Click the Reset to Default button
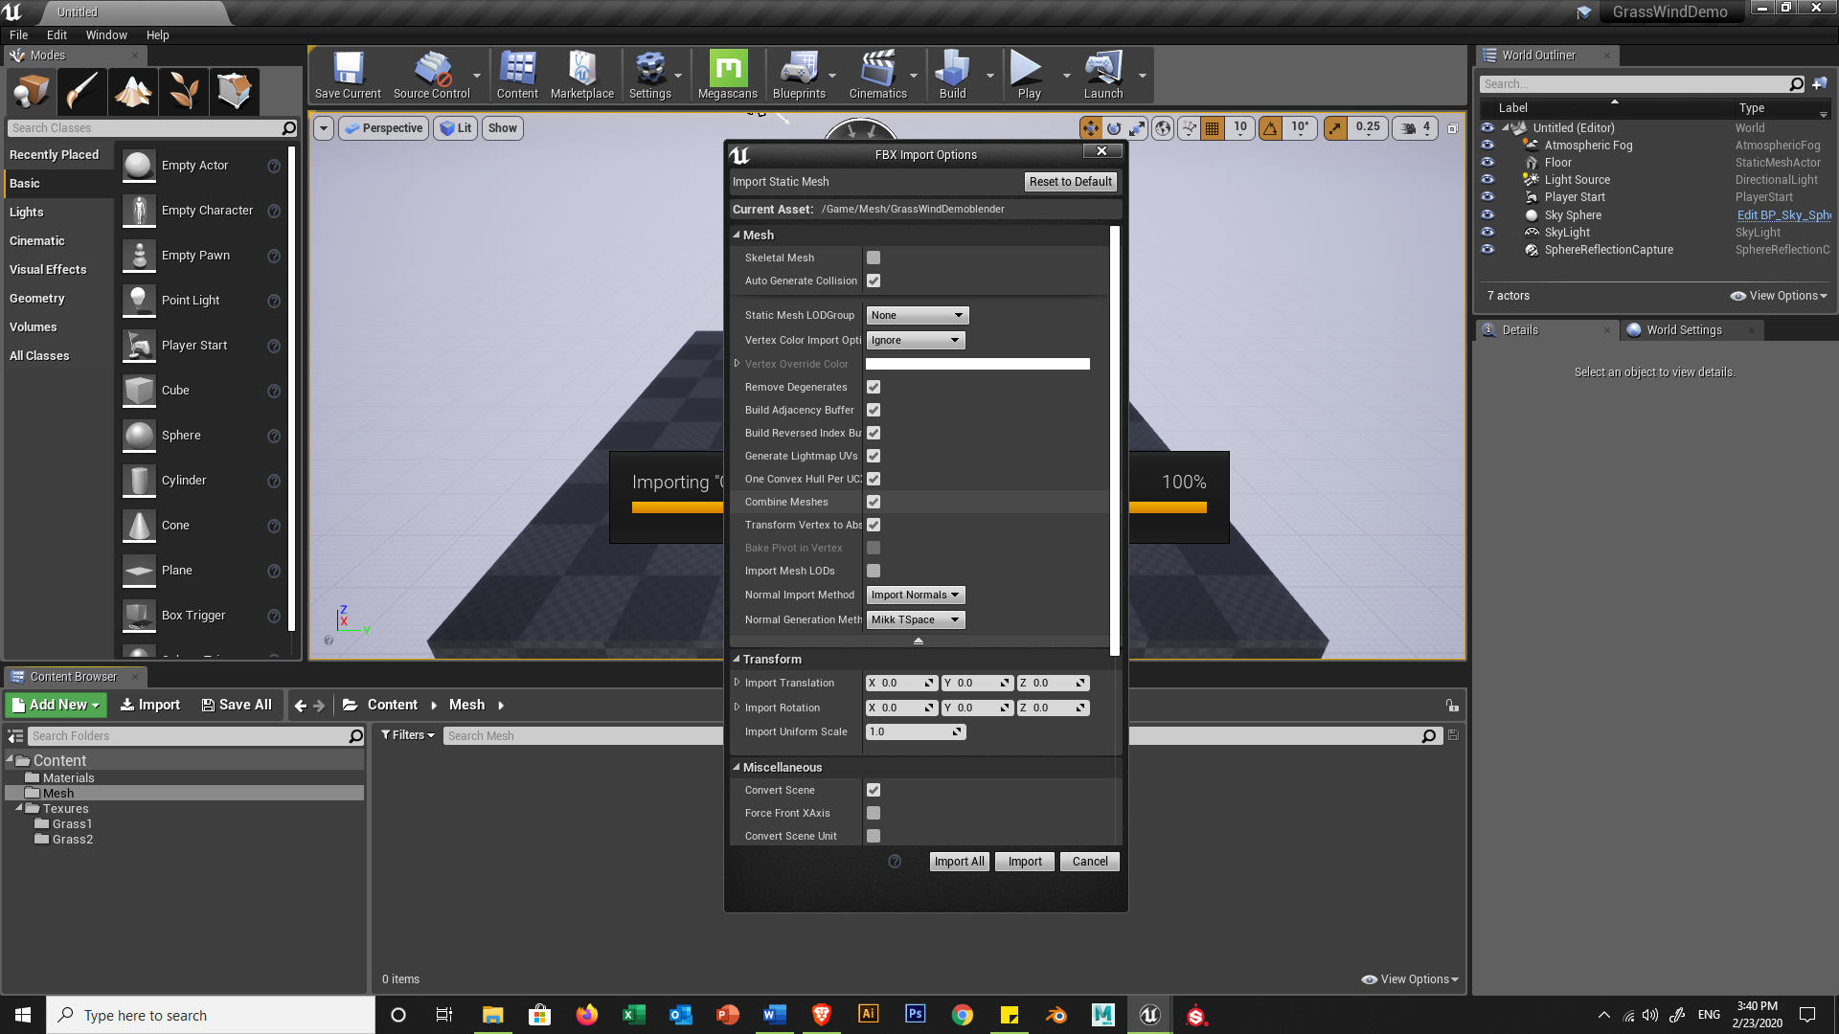The image size is (1839, 1034). [1070, 182]
